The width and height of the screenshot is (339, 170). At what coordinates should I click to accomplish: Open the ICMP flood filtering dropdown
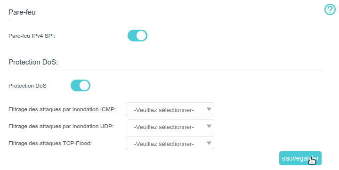(170, 109)
